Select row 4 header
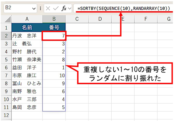Image resolution: width=174 pixels, height=121 pixels. coord(6,52)
